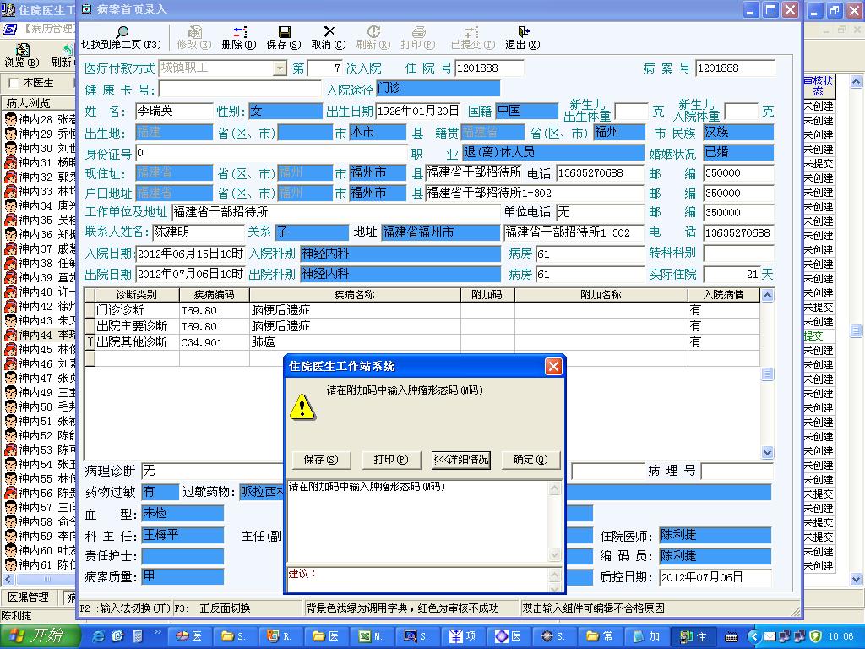Screen dimensions: 865x649
Task: Click the 身份证号 input field
Action: tap(271, 153)
